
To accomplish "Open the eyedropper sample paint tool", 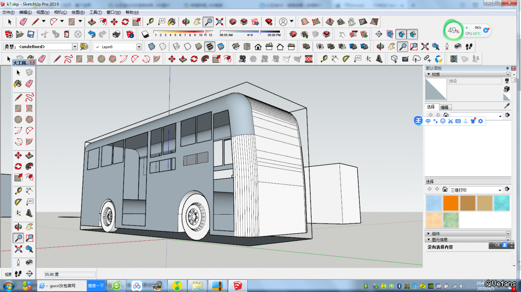I will tap(507, 106).
